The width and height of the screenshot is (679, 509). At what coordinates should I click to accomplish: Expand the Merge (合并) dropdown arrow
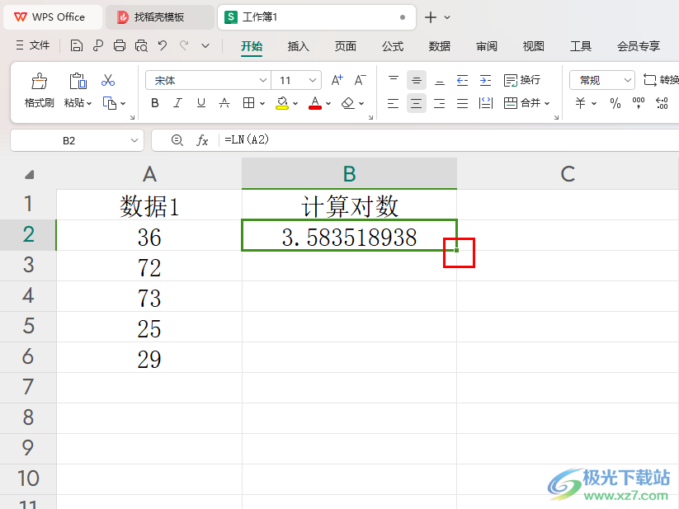click(x=547, y=103)
